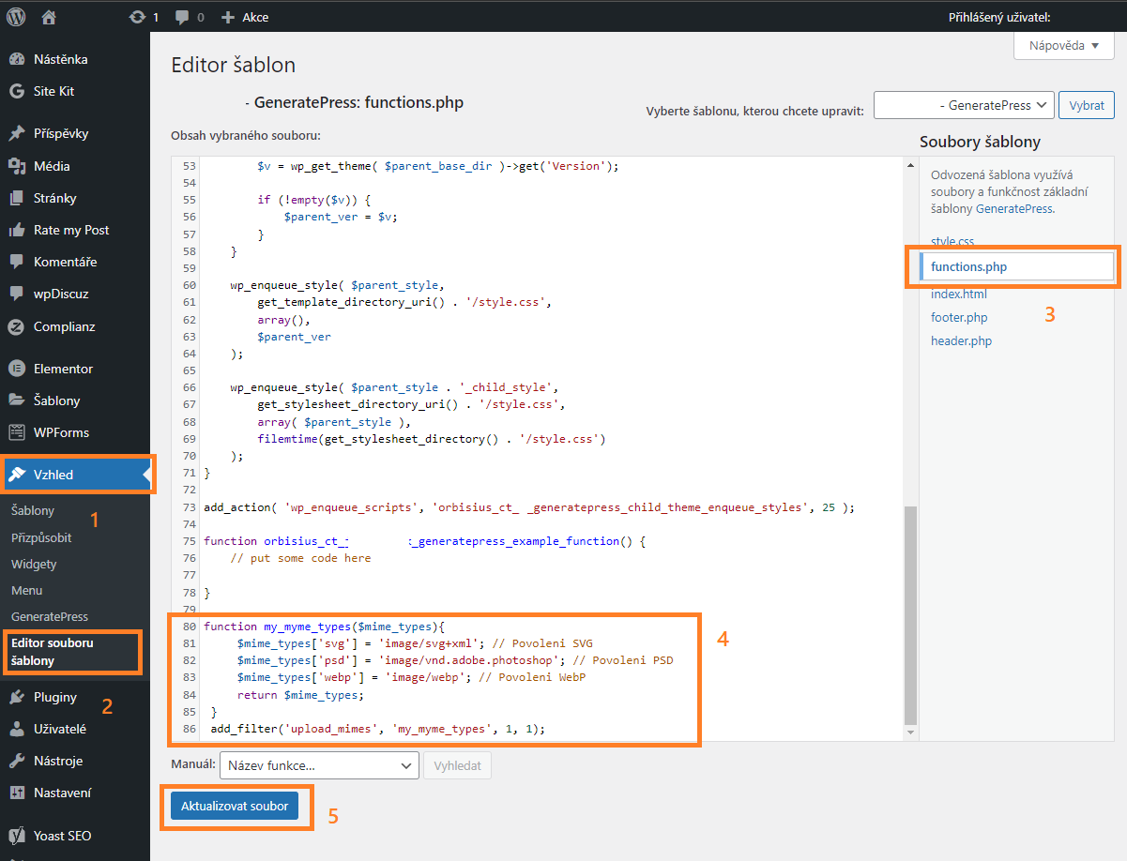Image resolution: width=1127 pixels, height=861 pixels.
Task: Click the Stránky pages icon
Action: (x=16, y=198)
